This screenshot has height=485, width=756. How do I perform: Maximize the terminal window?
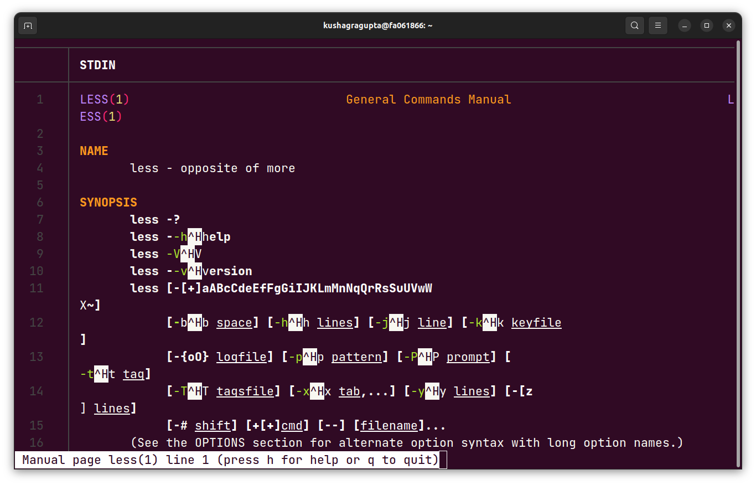706,25
